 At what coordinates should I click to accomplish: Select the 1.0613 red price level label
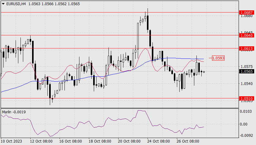247,48
